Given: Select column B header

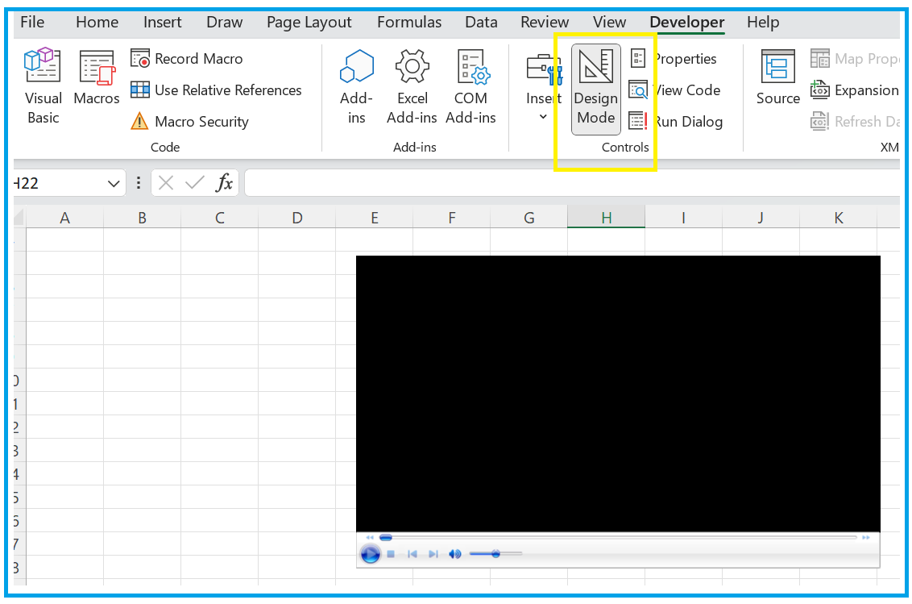Looking at the screenshot, I should pos(142,219).
